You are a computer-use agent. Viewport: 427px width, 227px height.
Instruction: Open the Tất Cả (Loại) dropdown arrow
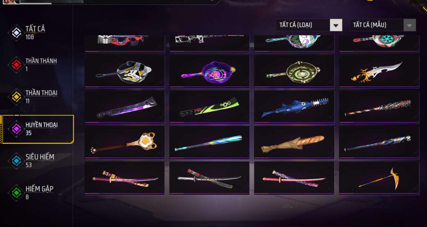[336, 25]
